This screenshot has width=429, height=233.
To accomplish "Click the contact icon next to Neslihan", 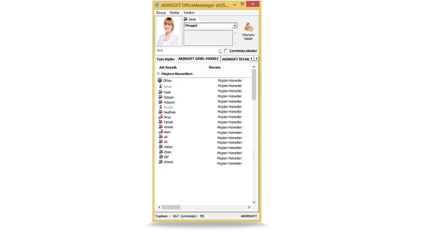I will pyautogui.click(x=161, y=112).
